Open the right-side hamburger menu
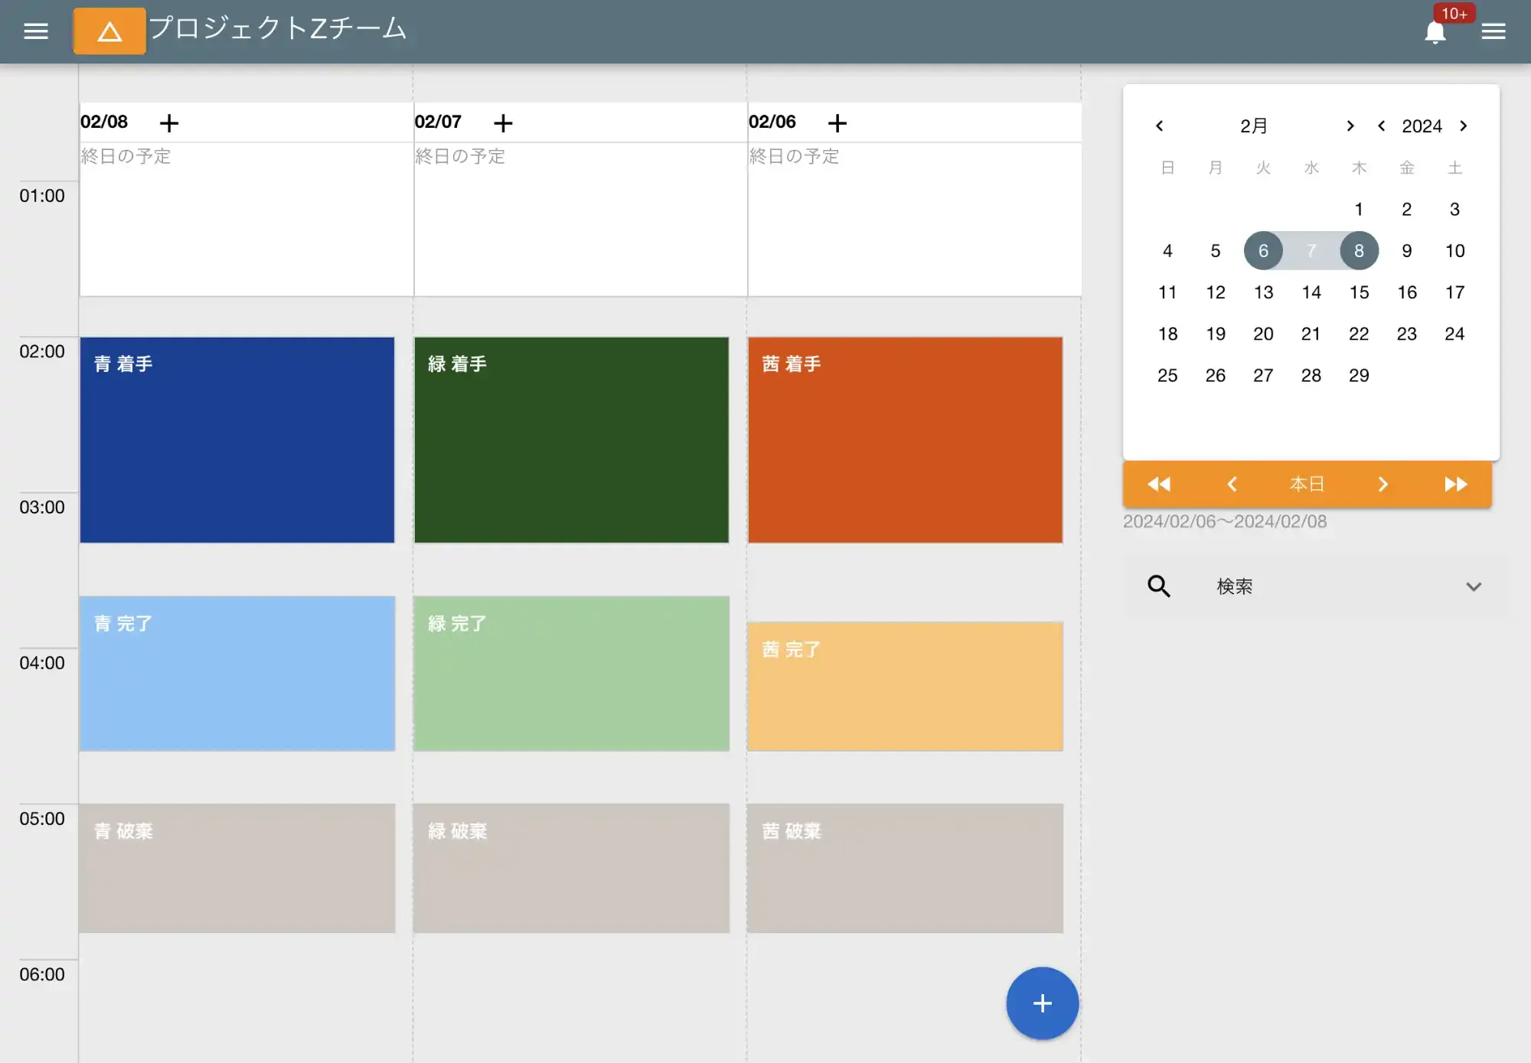The height and width of the screenshot is (1063, 1531). coord(1493,31)
